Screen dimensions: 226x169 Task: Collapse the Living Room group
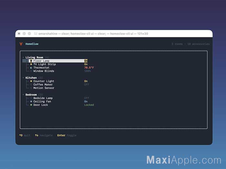(x=23, y=58)
